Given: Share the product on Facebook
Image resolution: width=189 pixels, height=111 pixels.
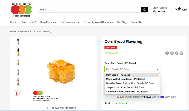Looking at the screenshot, I should click(167, 53).
